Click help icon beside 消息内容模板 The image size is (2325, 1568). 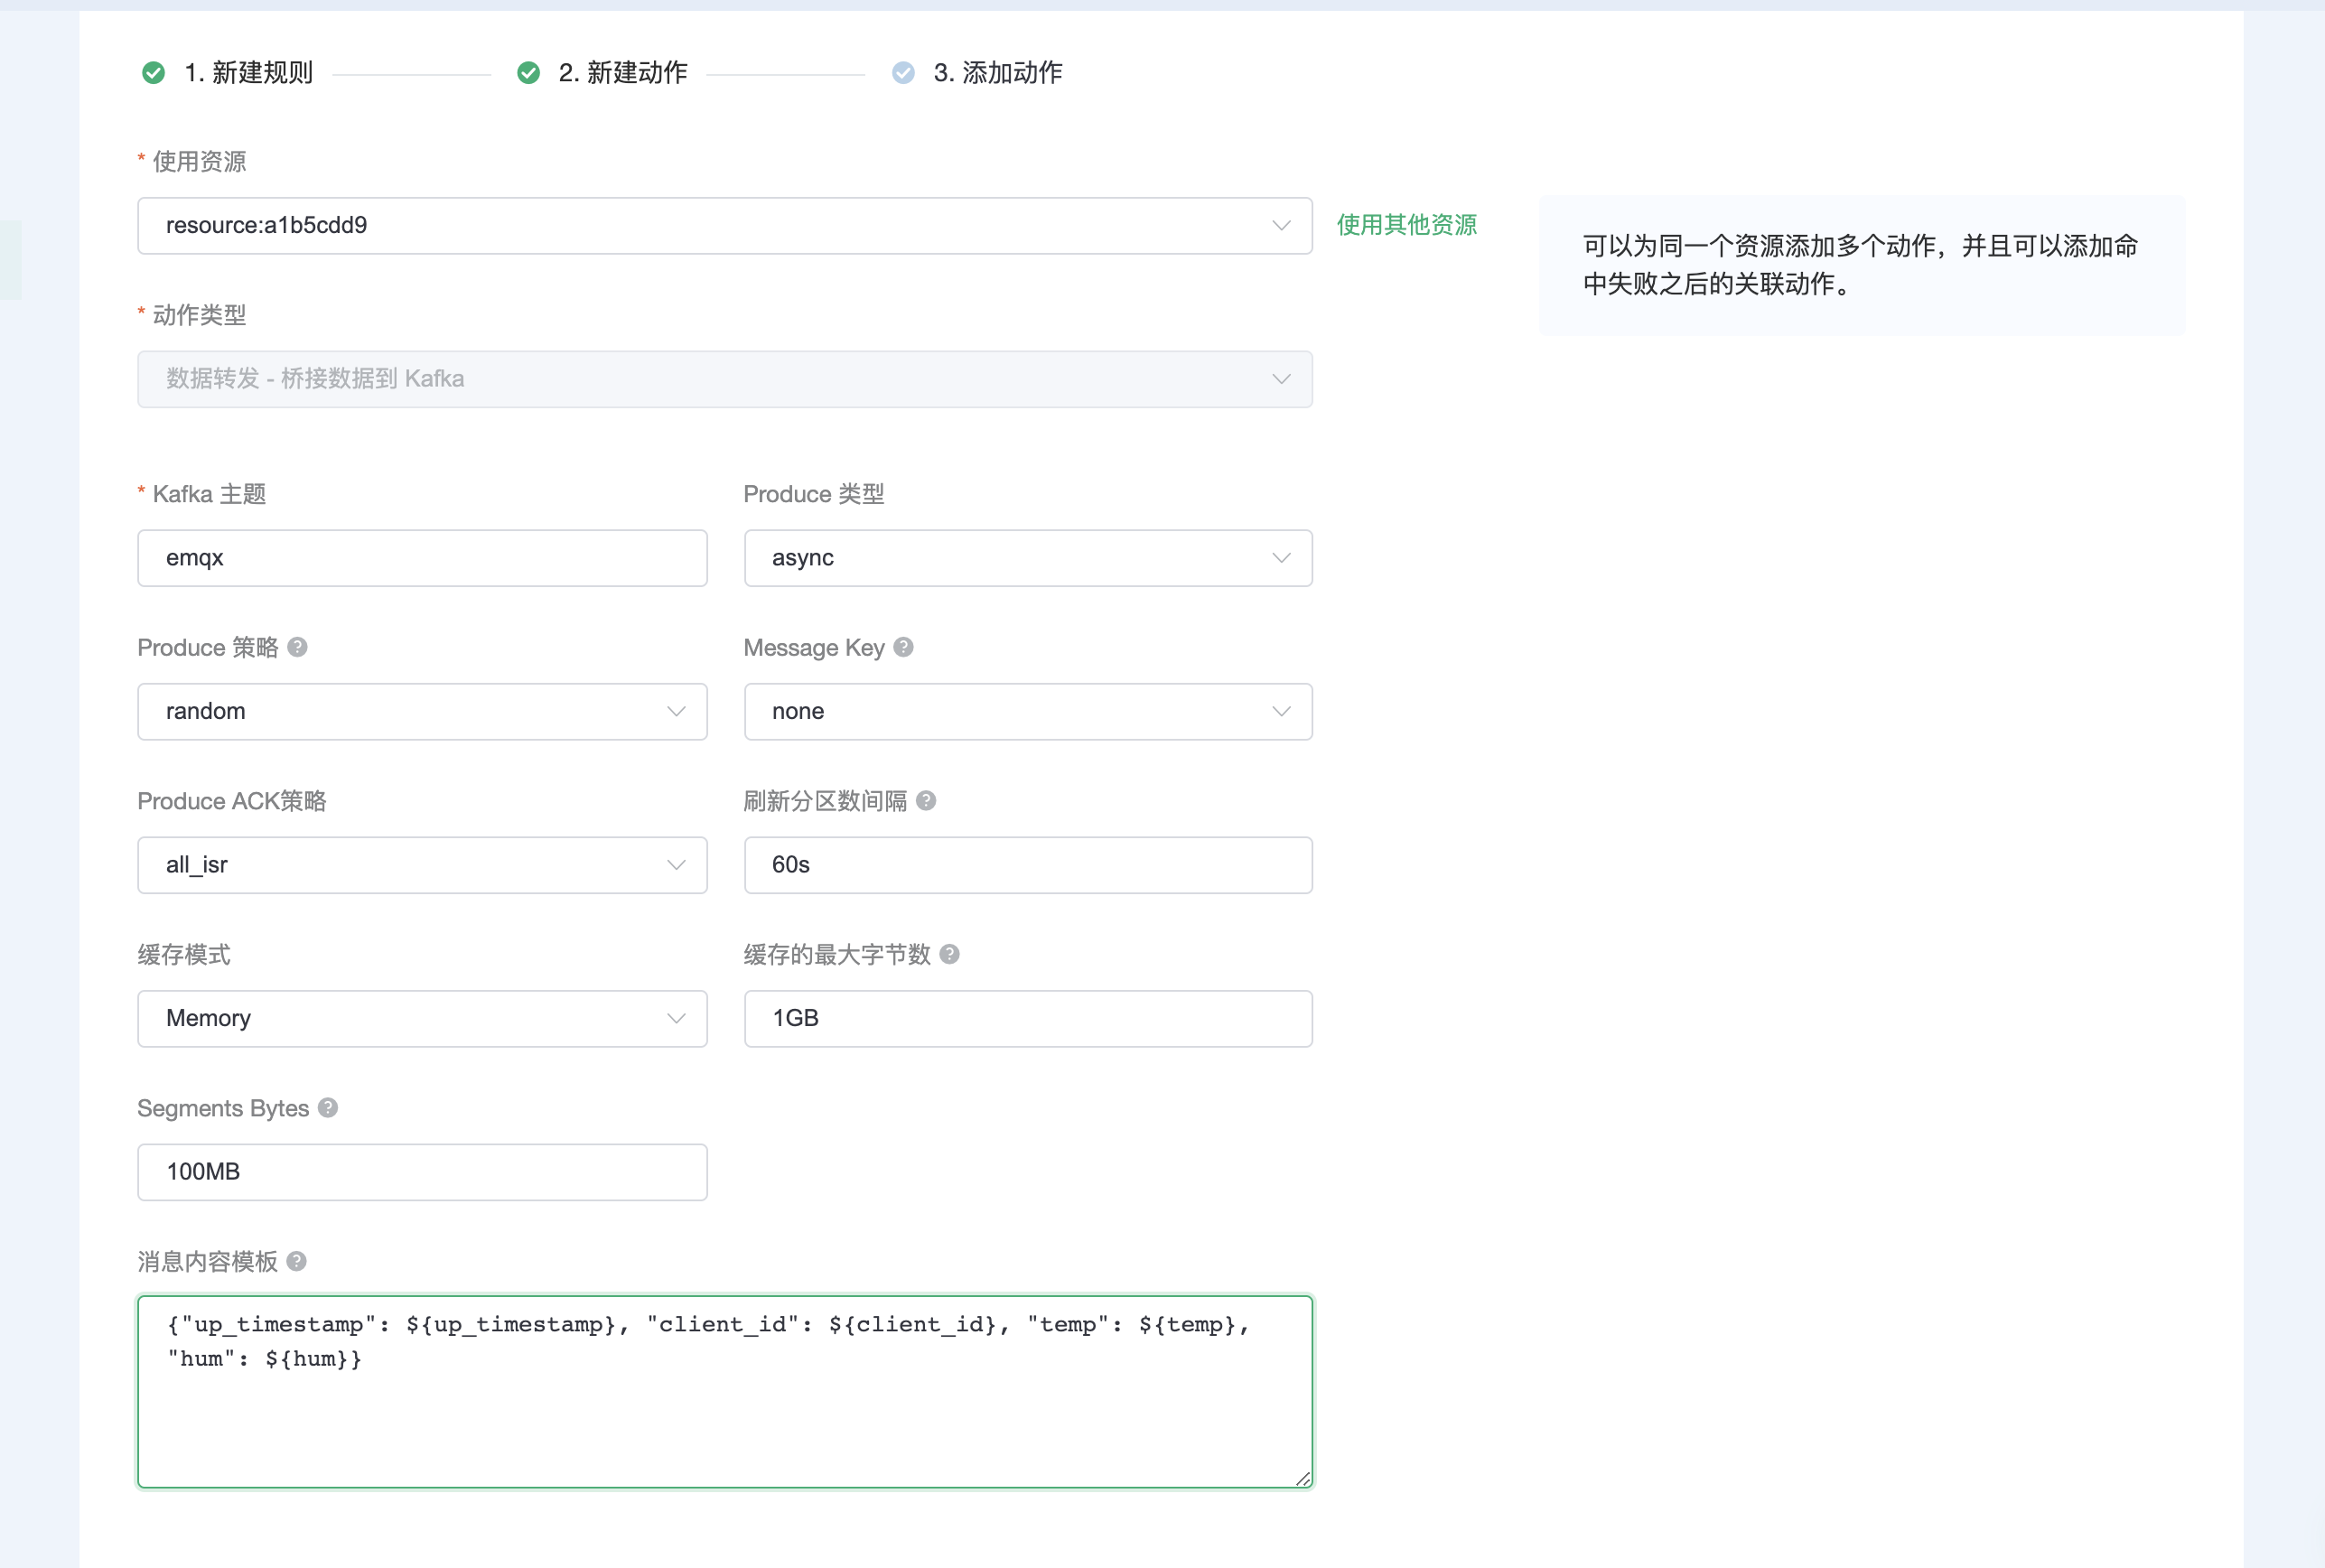pyautogui.click(x=296, y=1261)
